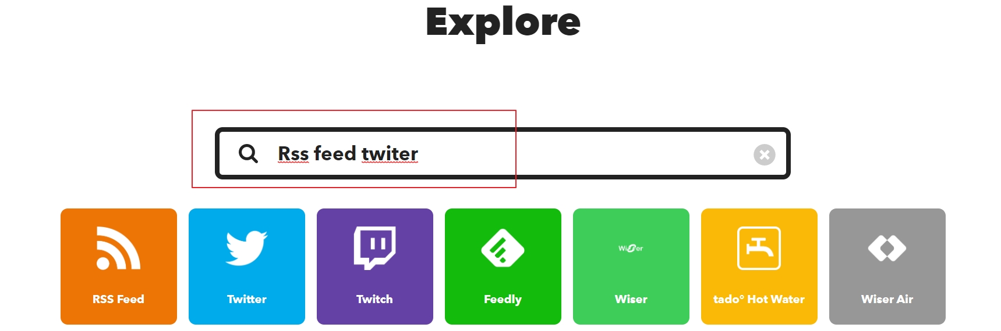Screen dimensions: 1001x331
Task: Click the "Twitter" label text
Action: click(x=247, y=299)
